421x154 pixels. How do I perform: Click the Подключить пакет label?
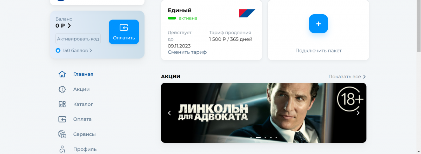pyautogui.click(x=319, y=51)
